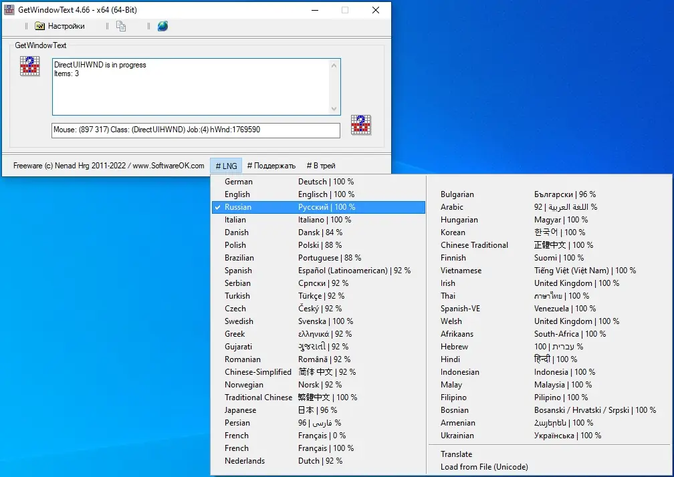Pick Armenian language entry
The image size is (674, 477).
[549, 423]
